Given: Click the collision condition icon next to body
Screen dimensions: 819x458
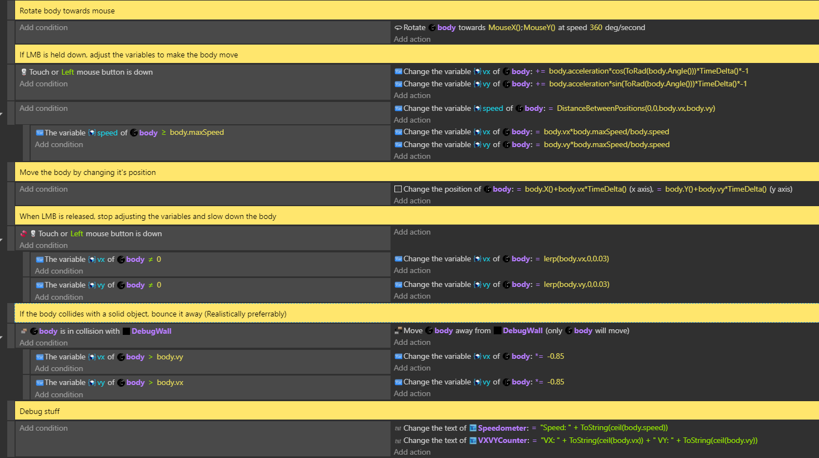Looking at the screenshot, I should [24, 331].
